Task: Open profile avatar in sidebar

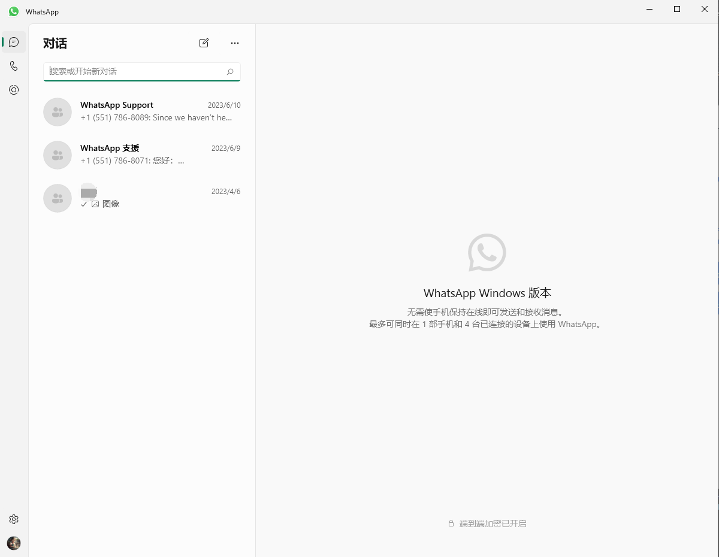Action: 14,543
